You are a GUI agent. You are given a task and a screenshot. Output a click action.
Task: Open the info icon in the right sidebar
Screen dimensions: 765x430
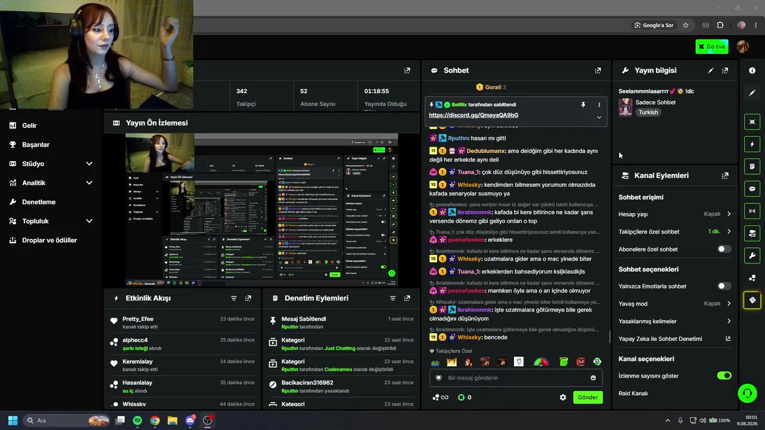[752, 70]
